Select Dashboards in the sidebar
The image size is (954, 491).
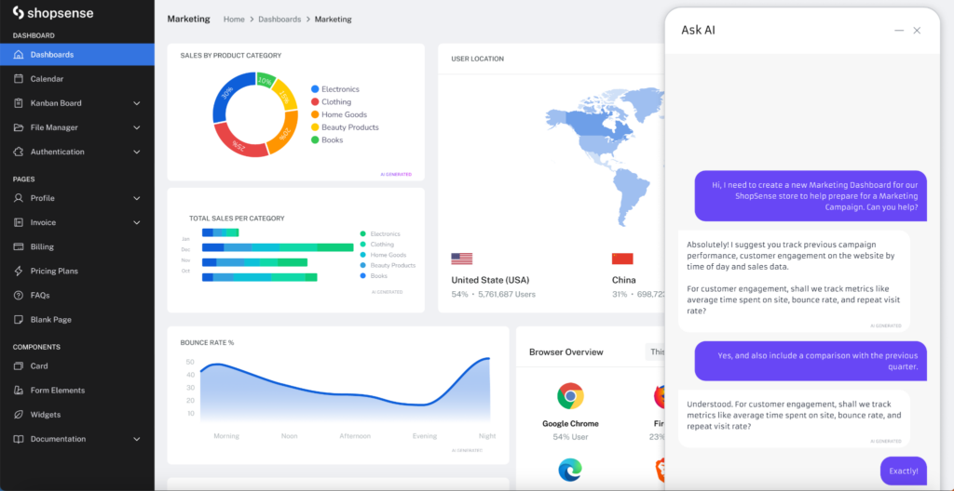pyautogui.click(x=52, y=55)
